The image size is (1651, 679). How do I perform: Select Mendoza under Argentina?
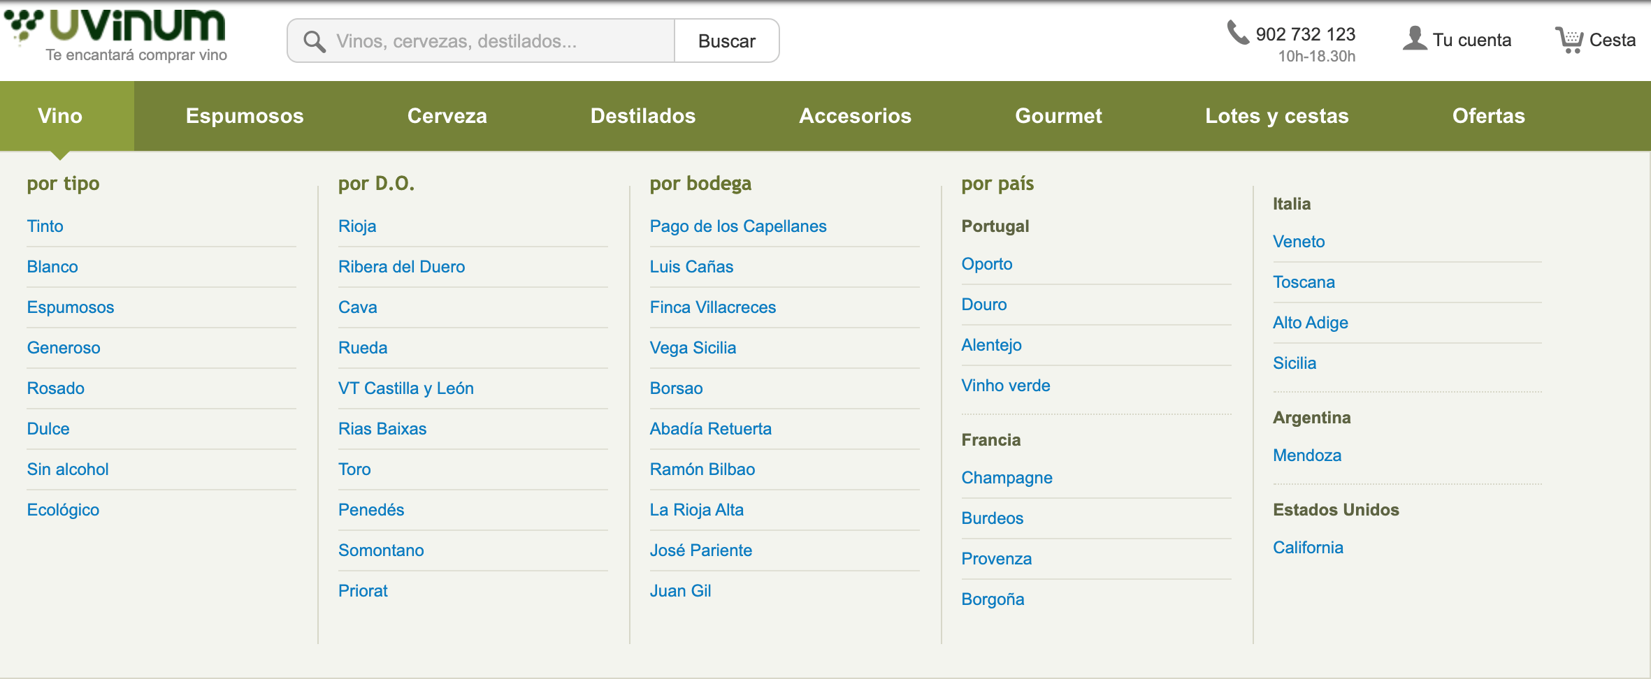1307,455
